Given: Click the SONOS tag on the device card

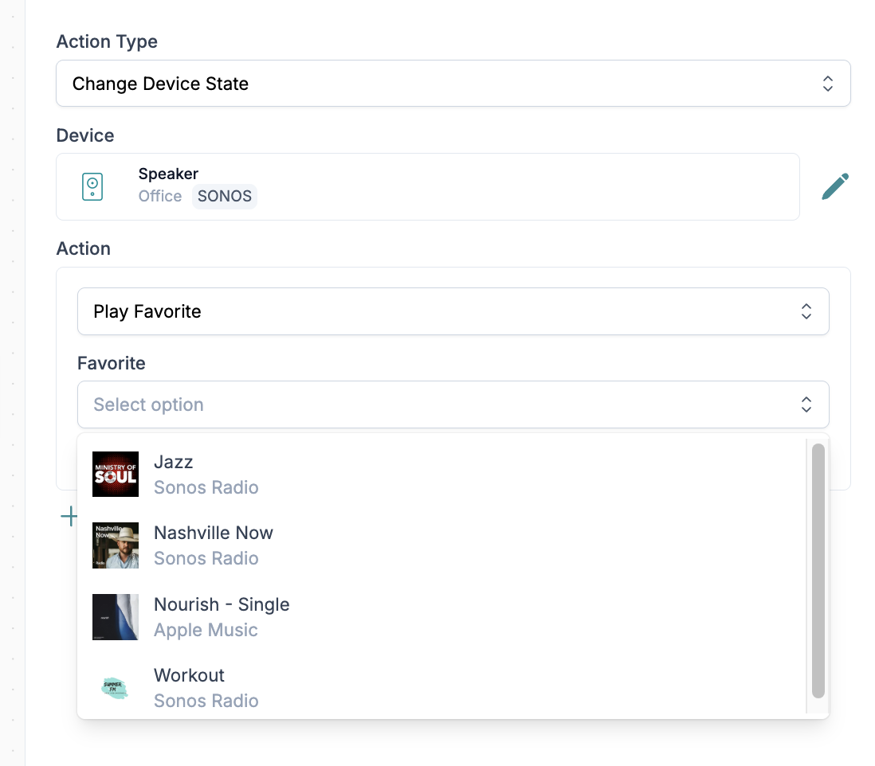Looking at the screenshot, I should click(x=225, y=196).
